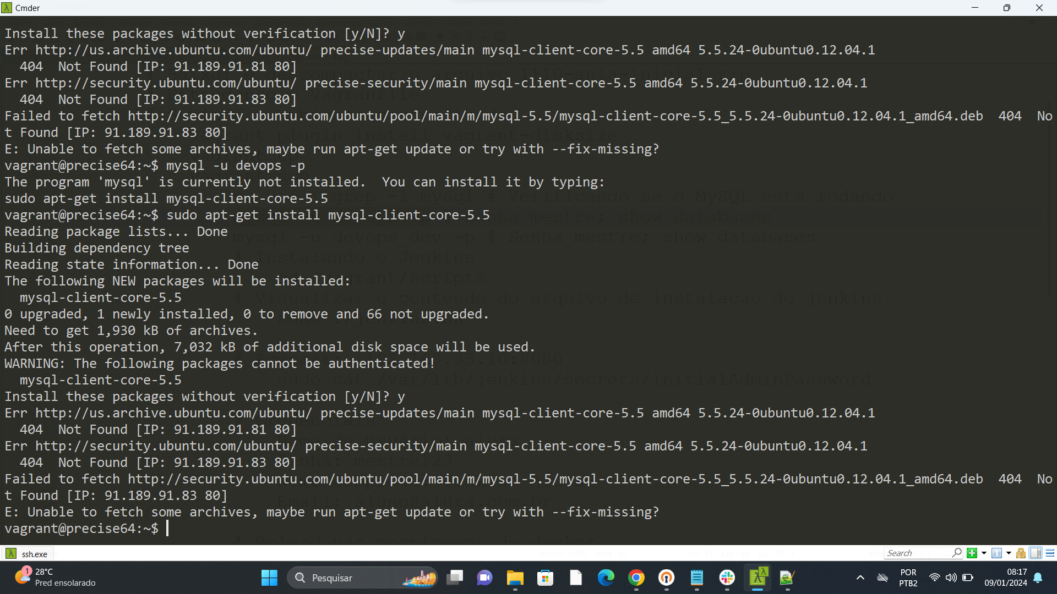Open File Explorer from the taskbar

click(515, 578)
